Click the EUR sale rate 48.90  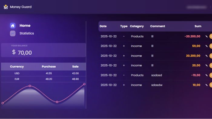(75, 79)
